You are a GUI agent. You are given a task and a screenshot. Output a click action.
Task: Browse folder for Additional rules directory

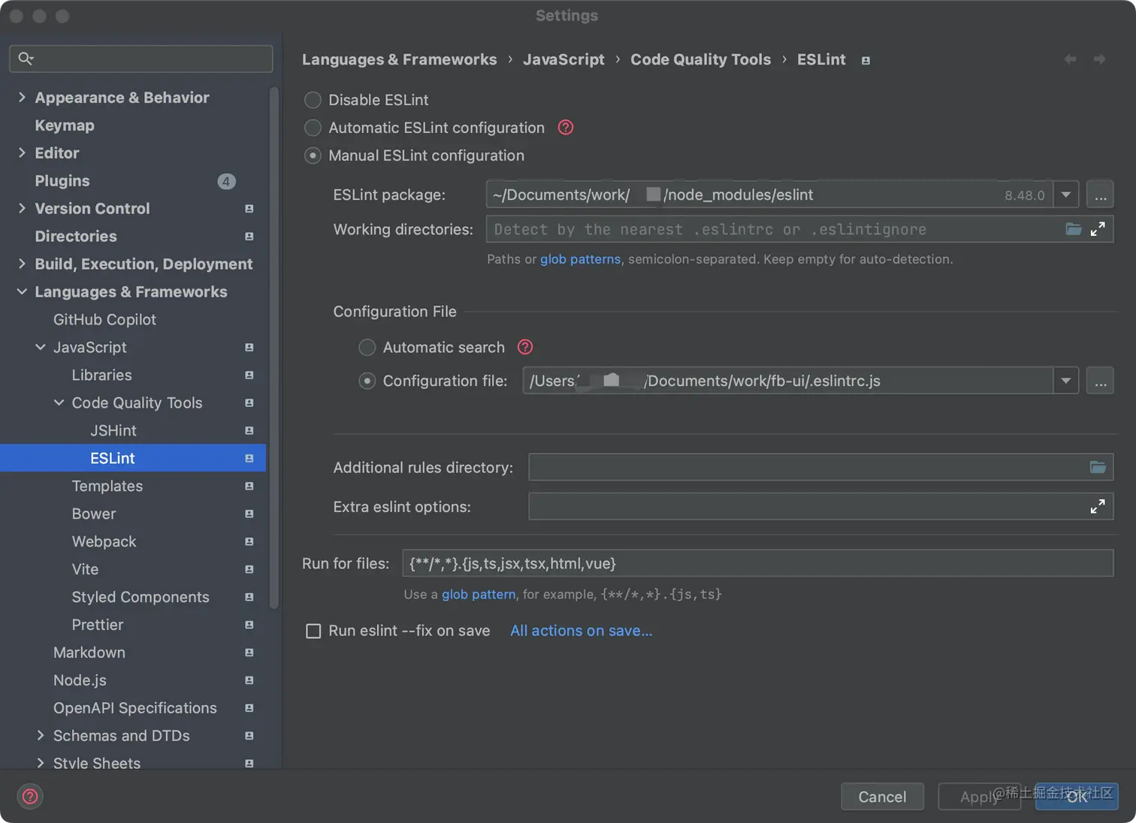[1098, 467]
